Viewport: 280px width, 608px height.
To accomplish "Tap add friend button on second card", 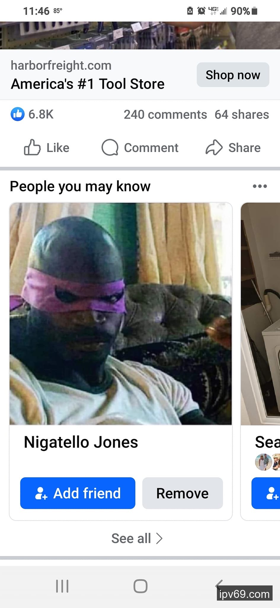I will pyautogui.click(x=266, y=493).
